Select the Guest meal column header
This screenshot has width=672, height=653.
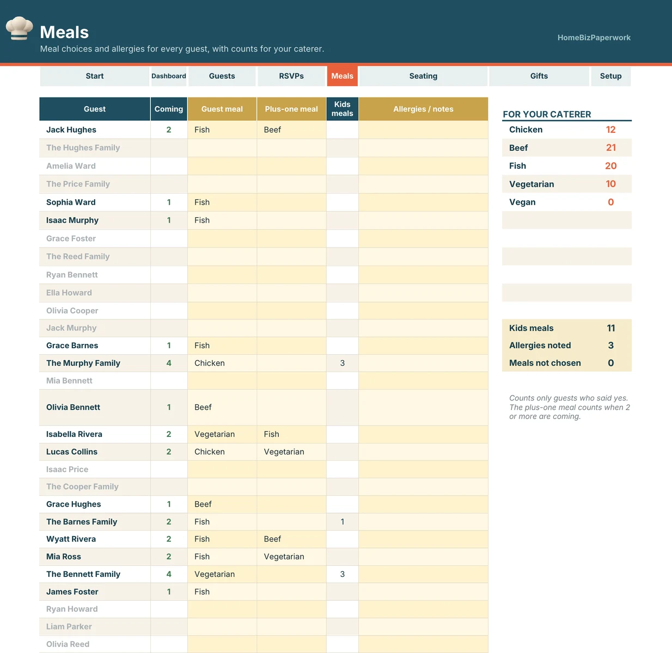tap(222, 109)
